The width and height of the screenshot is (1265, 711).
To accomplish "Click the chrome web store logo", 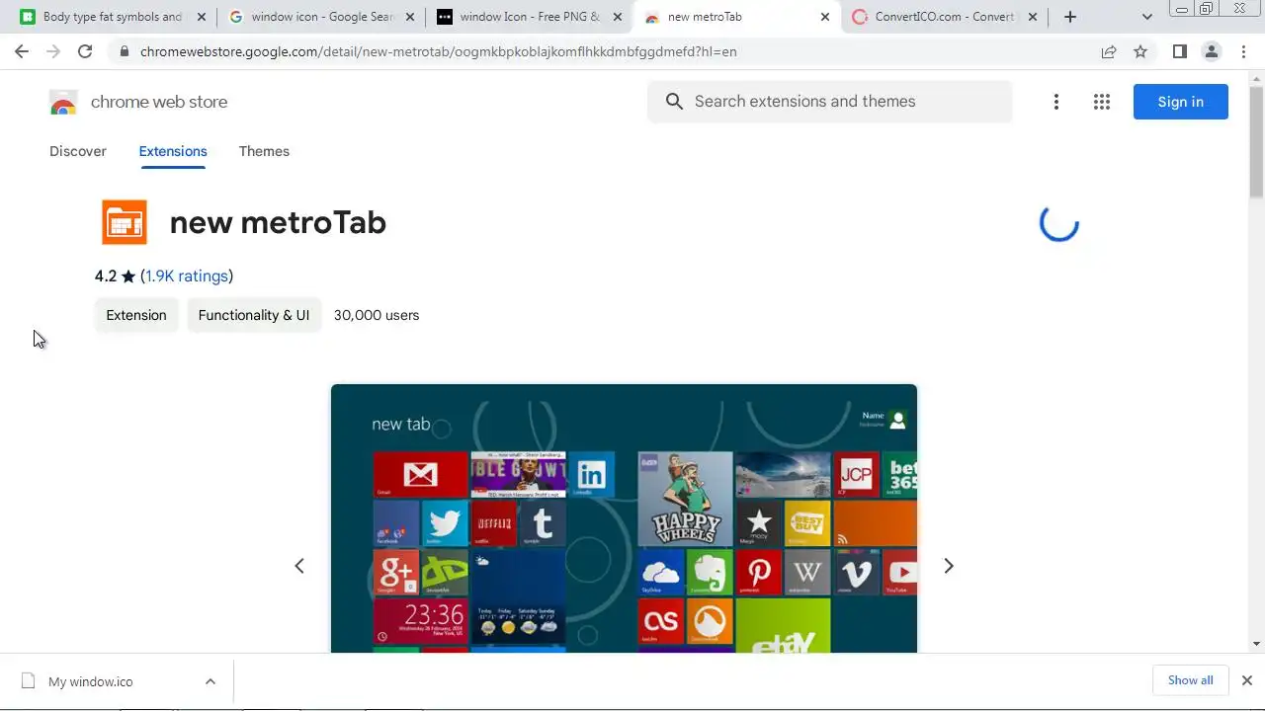I will click(x=63, y=102).
